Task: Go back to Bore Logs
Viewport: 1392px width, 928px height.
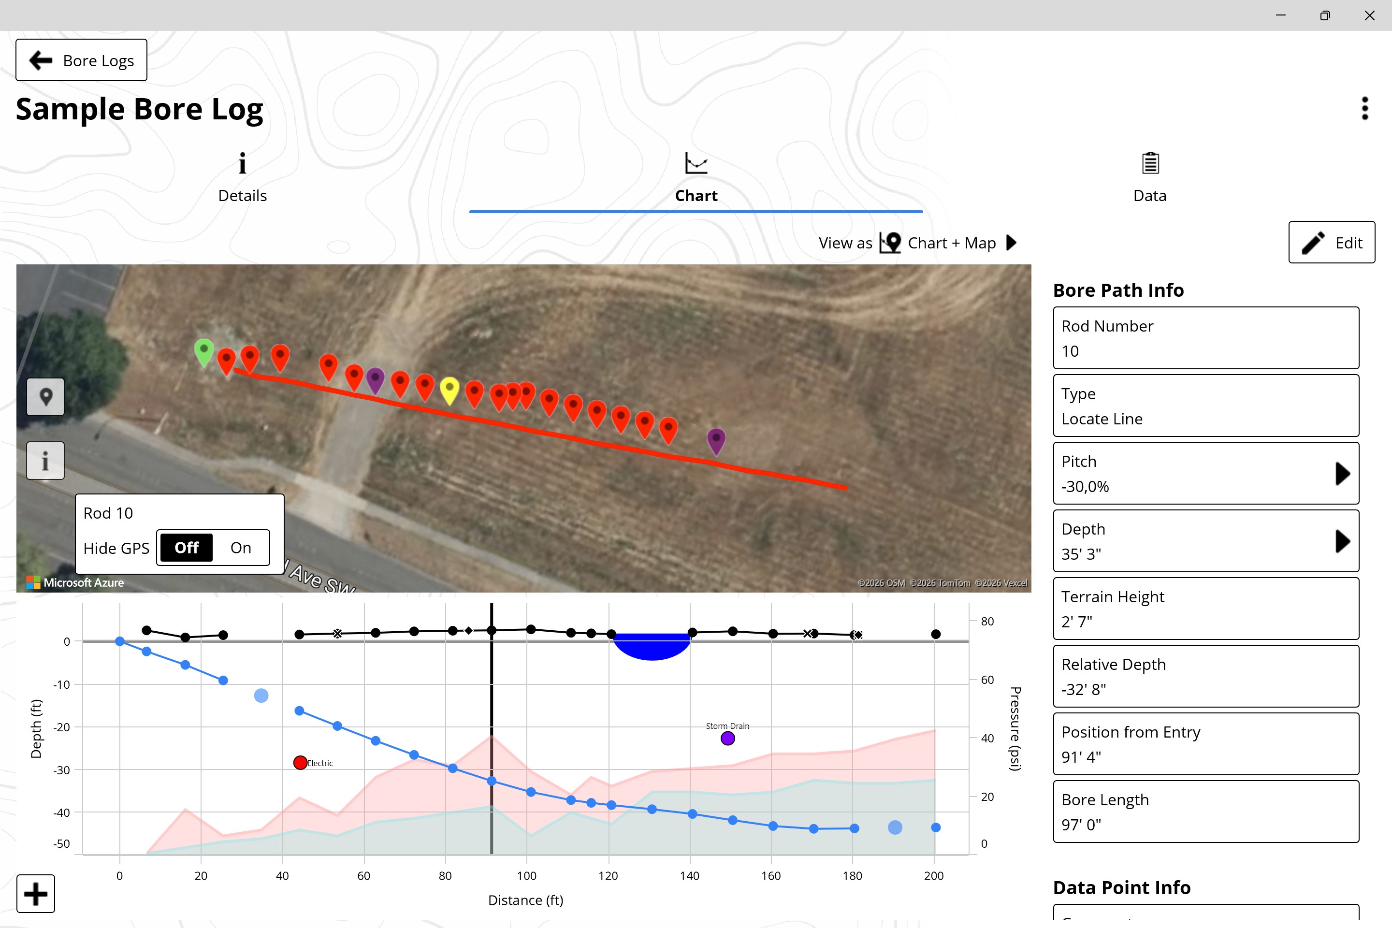Action: pos(81,60)
